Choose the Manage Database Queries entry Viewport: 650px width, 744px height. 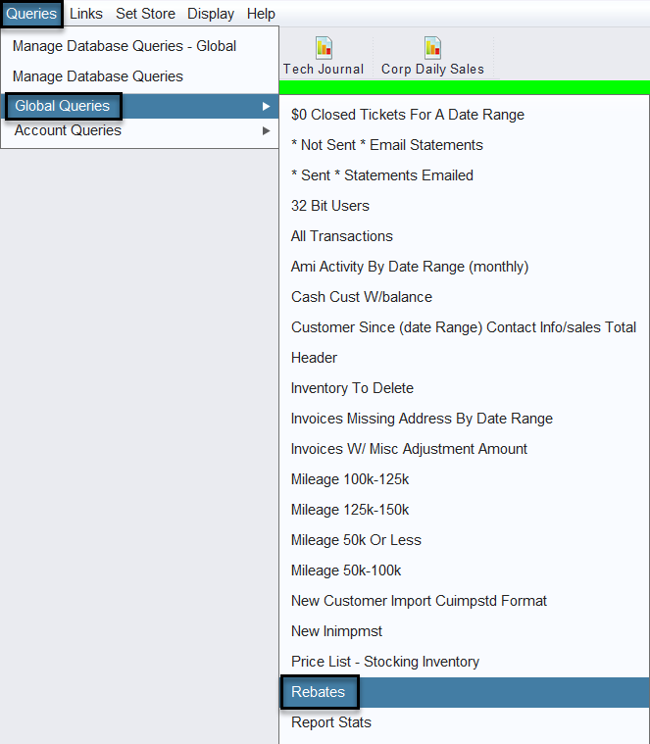point(98,76)
